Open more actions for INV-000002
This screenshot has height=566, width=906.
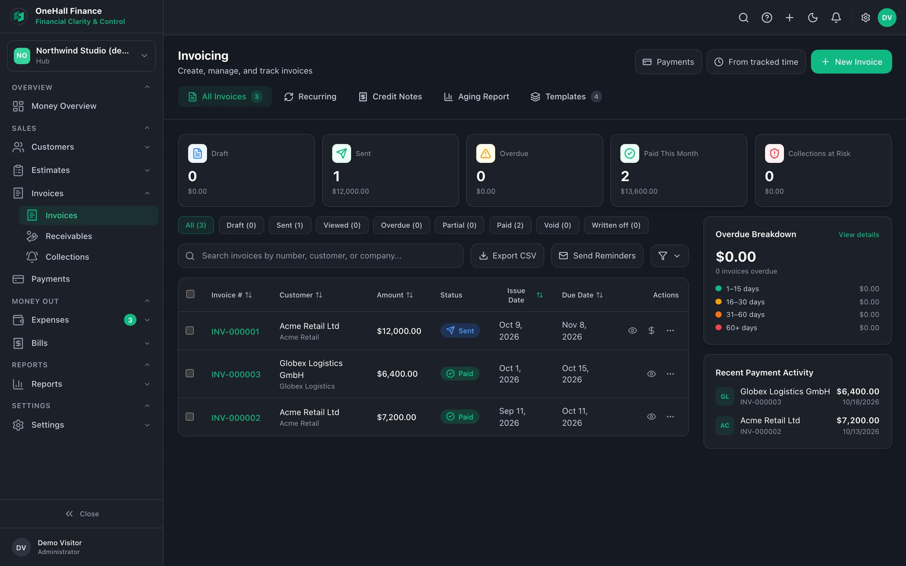(x=670, y=417)
